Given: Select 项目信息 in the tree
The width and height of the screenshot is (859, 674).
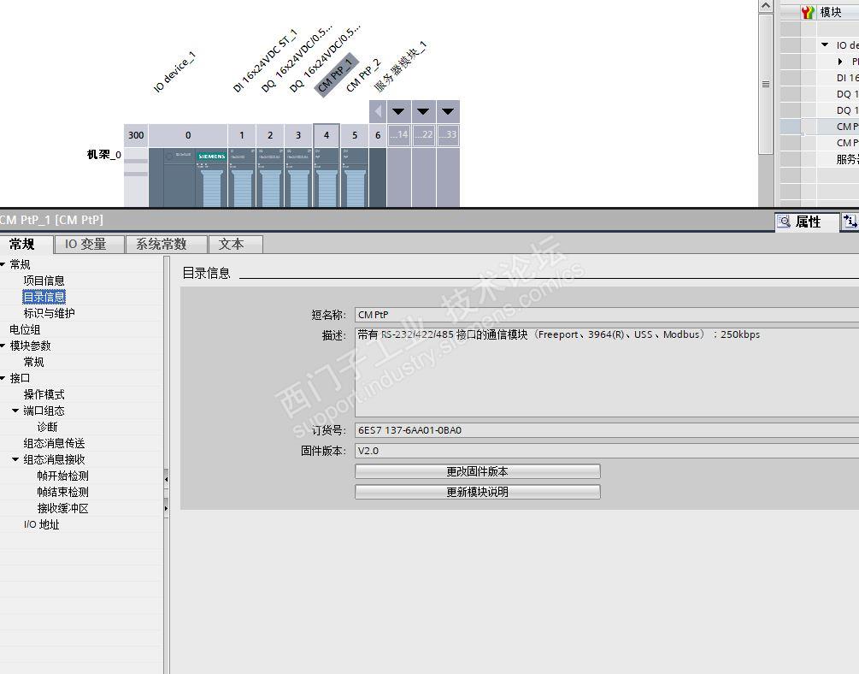Looking at the screenshot, I should [44, 281].
